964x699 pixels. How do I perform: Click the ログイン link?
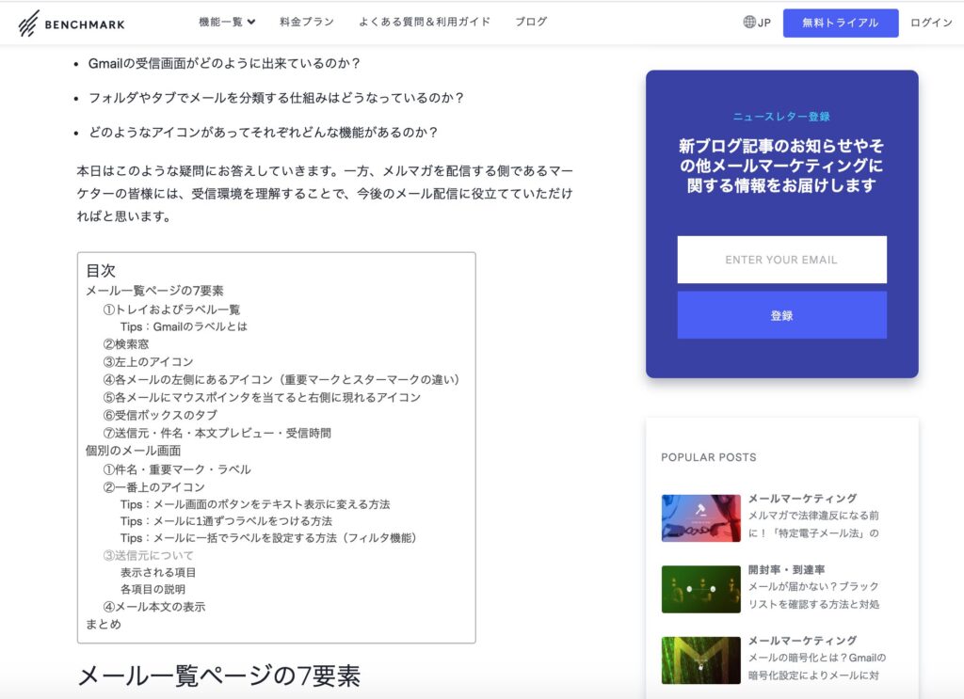(x=931, y=23)
